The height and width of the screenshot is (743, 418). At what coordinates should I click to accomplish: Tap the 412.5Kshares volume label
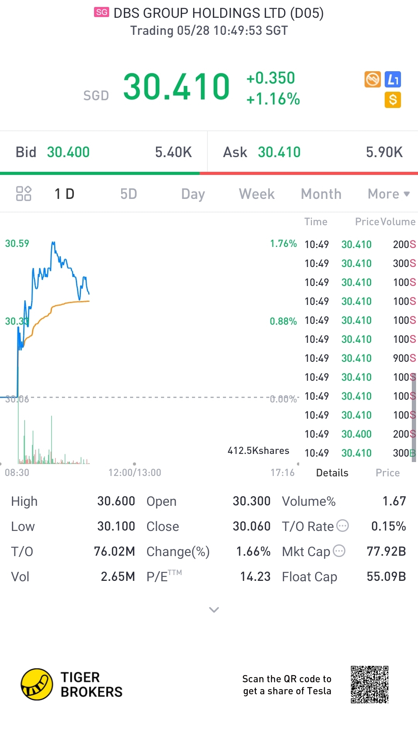click(259, 451)
